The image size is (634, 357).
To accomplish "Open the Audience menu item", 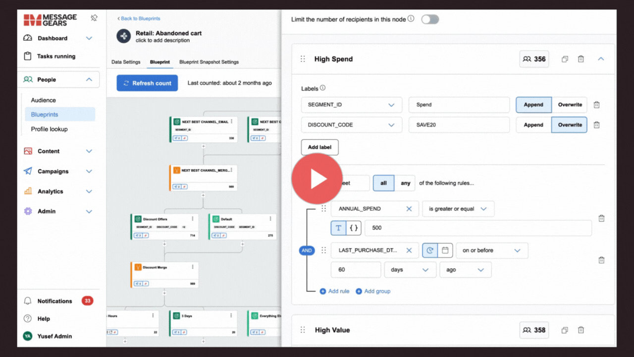I will click(x=44, y=100).
